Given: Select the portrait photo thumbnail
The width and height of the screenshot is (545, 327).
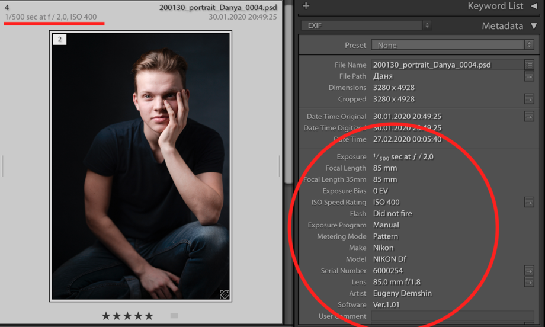Looking at the screenshot, I should (140, 166).
